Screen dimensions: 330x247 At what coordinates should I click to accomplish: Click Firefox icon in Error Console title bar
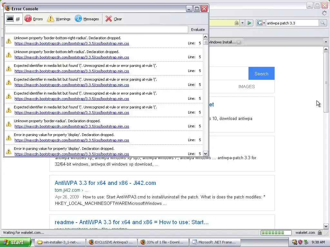8,8
